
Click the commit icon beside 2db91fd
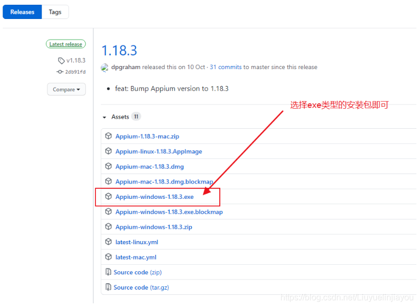60,72
